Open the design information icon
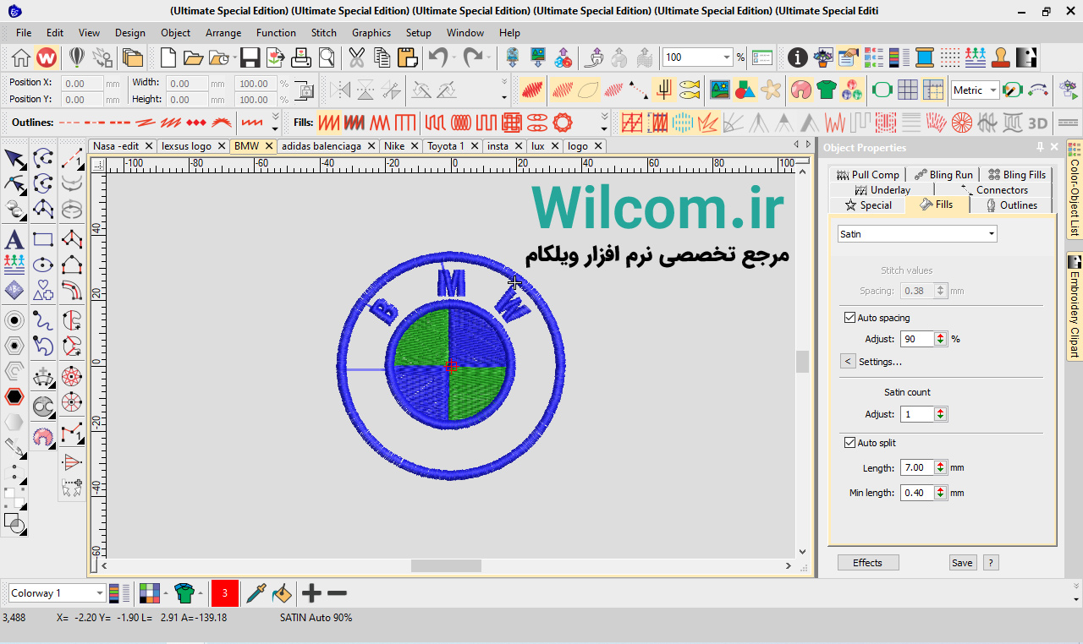The width and height of the screenshot is (1083, 644). 797,57
